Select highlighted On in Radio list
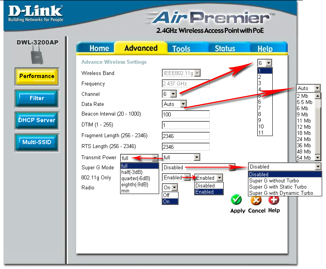Viewport: 326px width, 269px height. click(170, 201)
